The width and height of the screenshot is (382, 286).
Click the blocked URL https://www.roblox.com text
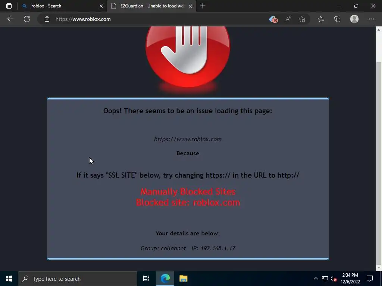point(188,139)
